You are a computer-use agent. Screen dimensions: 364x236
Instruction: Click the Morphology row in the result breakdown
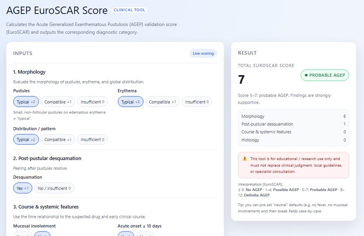[x=293, y=116]
